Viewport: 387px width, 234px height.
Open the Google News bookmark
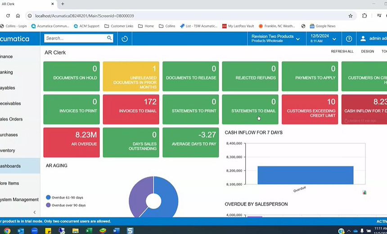pyautogui.click(x=322, y=26)
